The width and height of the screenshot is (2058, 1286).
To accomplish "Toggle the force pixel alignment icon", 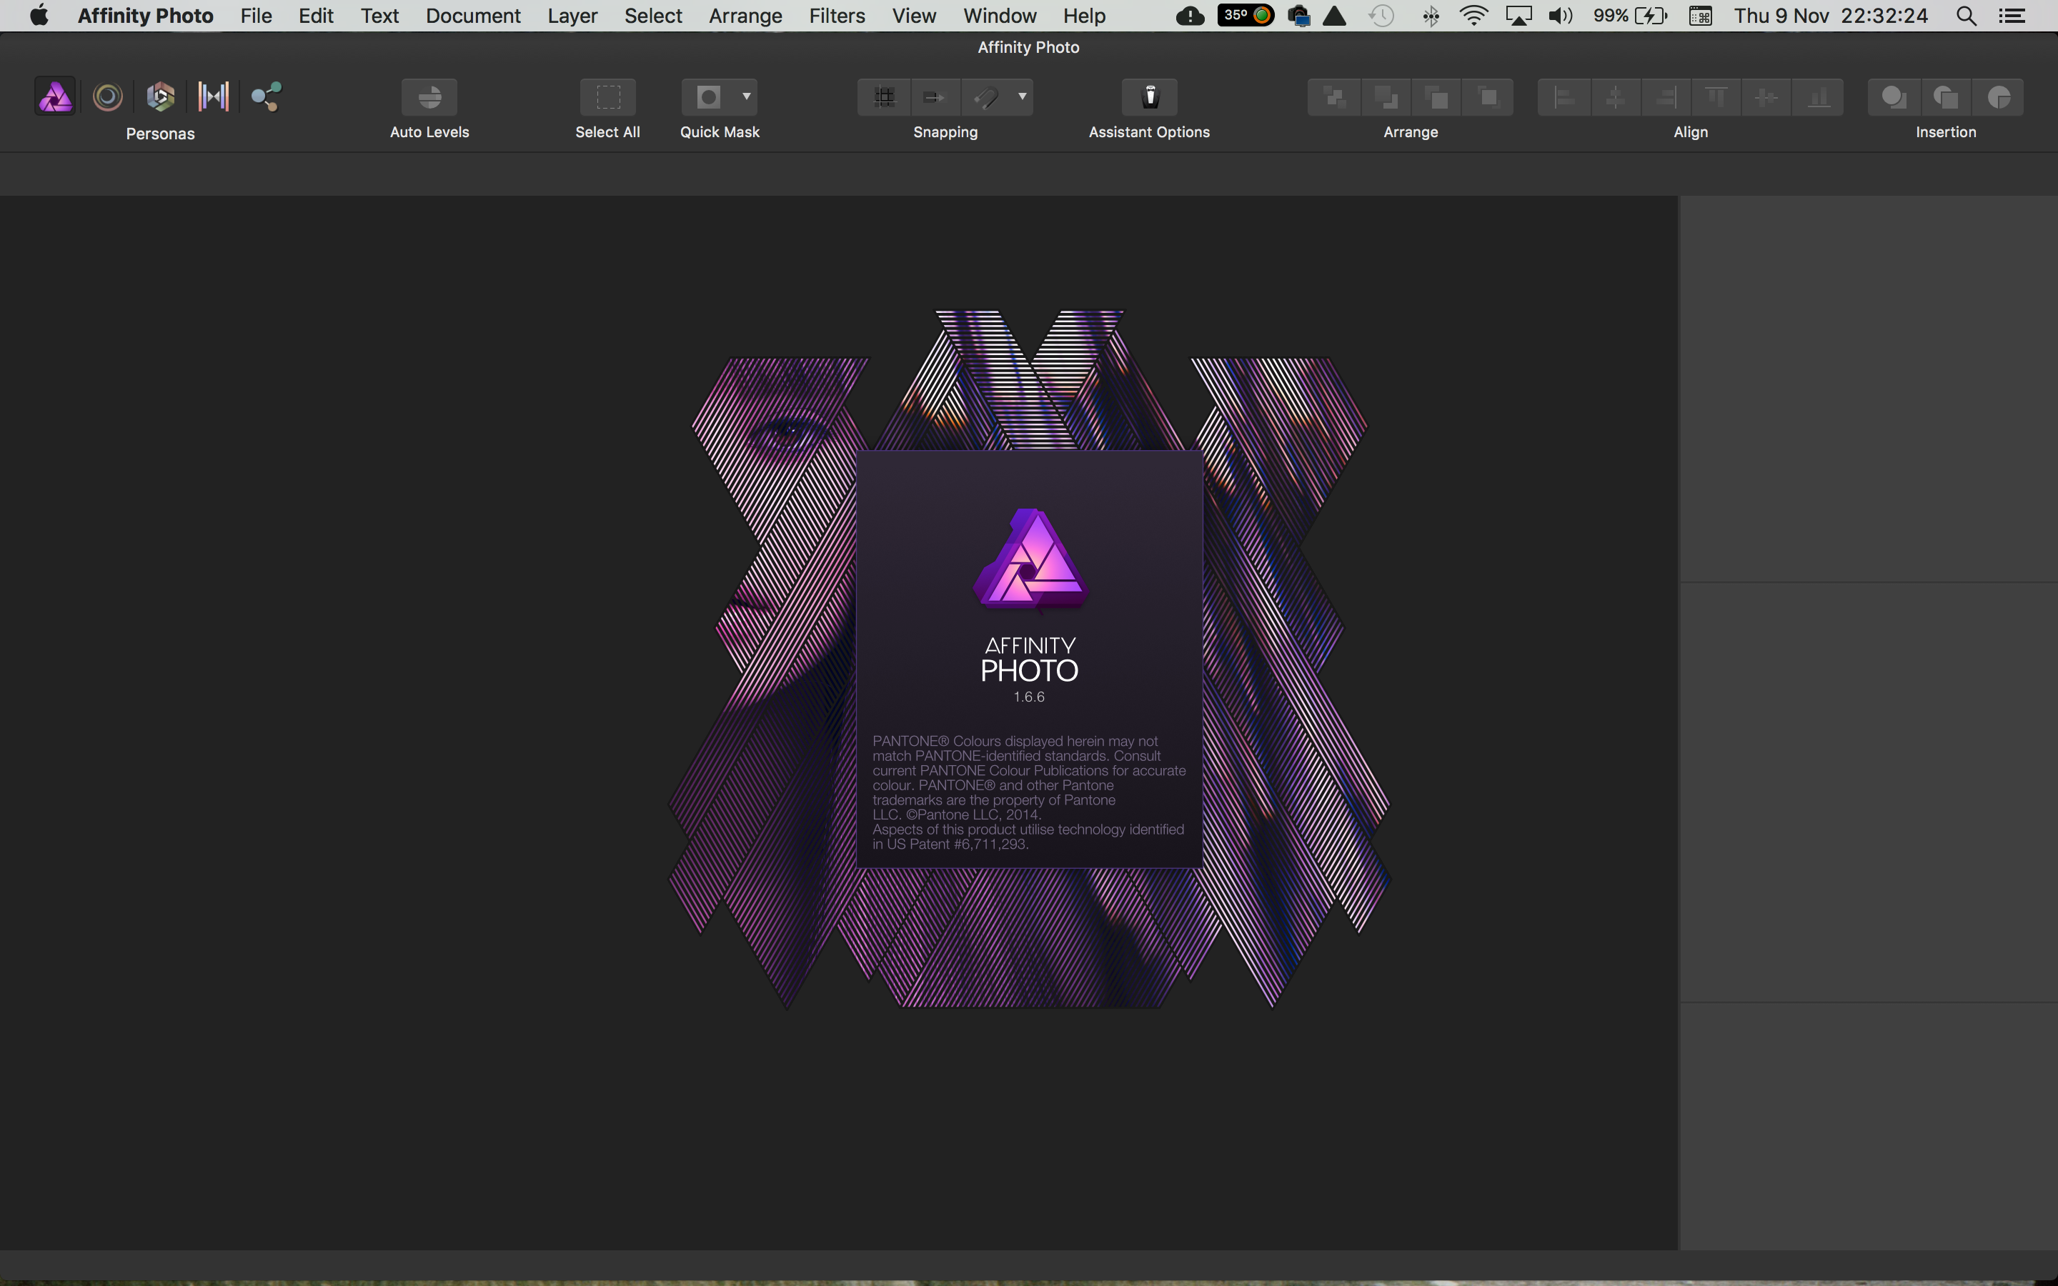I will (935, 97).
